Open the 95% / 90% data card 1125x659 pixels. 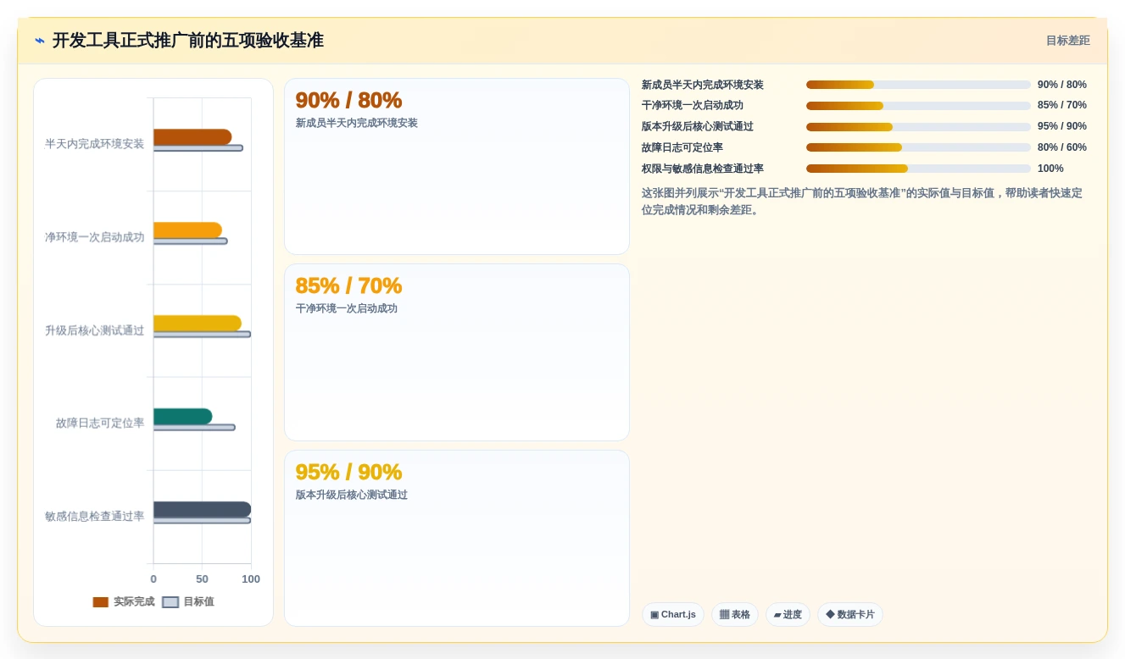[457, 539]
